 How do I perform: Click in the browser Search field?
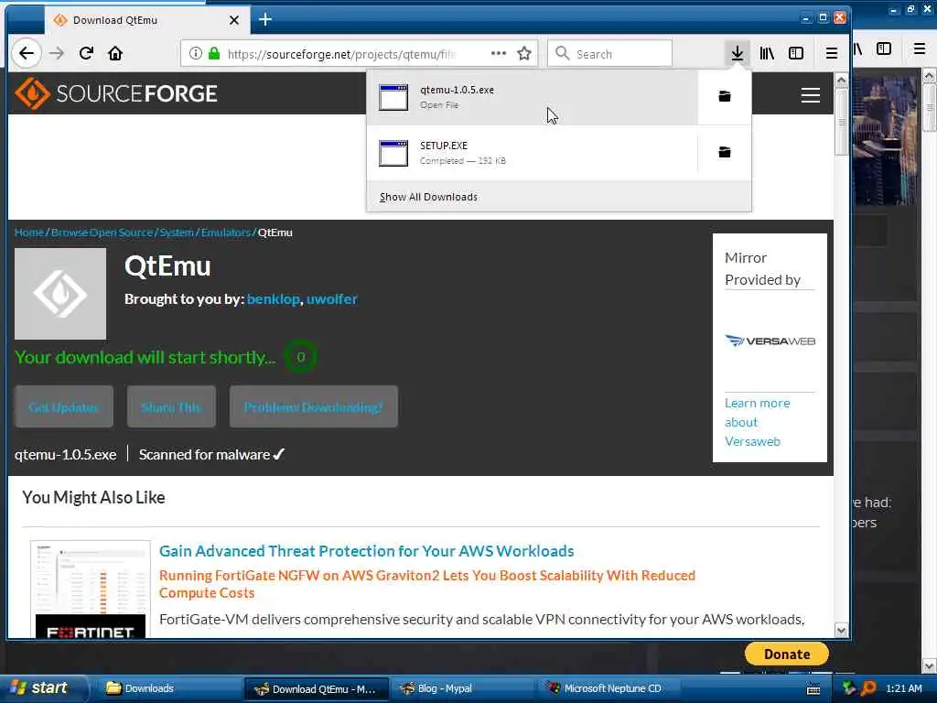[x=610, y=54]
